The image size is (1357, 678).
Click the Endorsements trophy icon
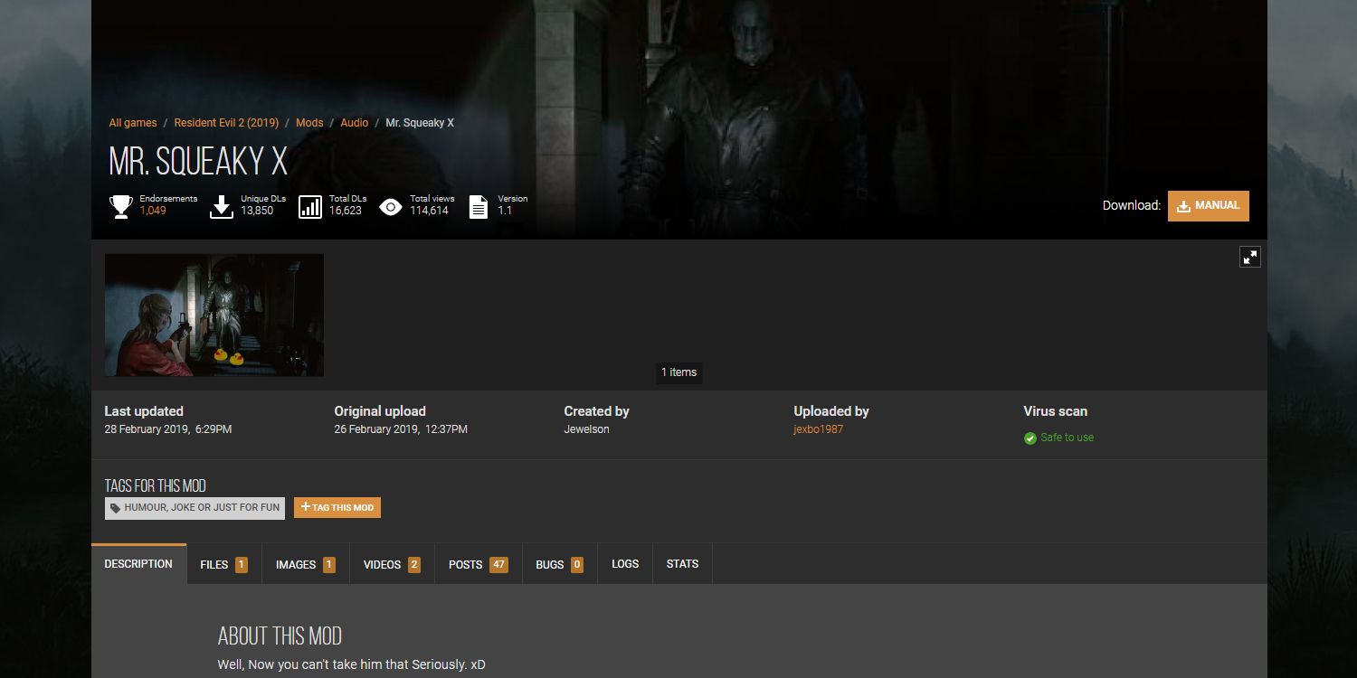(121, 207)
